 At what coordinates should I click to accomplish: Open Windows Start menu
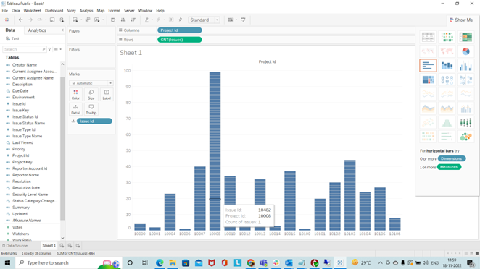7,262
